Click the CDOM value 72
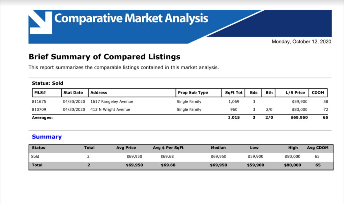Image resolution: width=344 pixels, height=204 pixels. click(x=325, y=110)
